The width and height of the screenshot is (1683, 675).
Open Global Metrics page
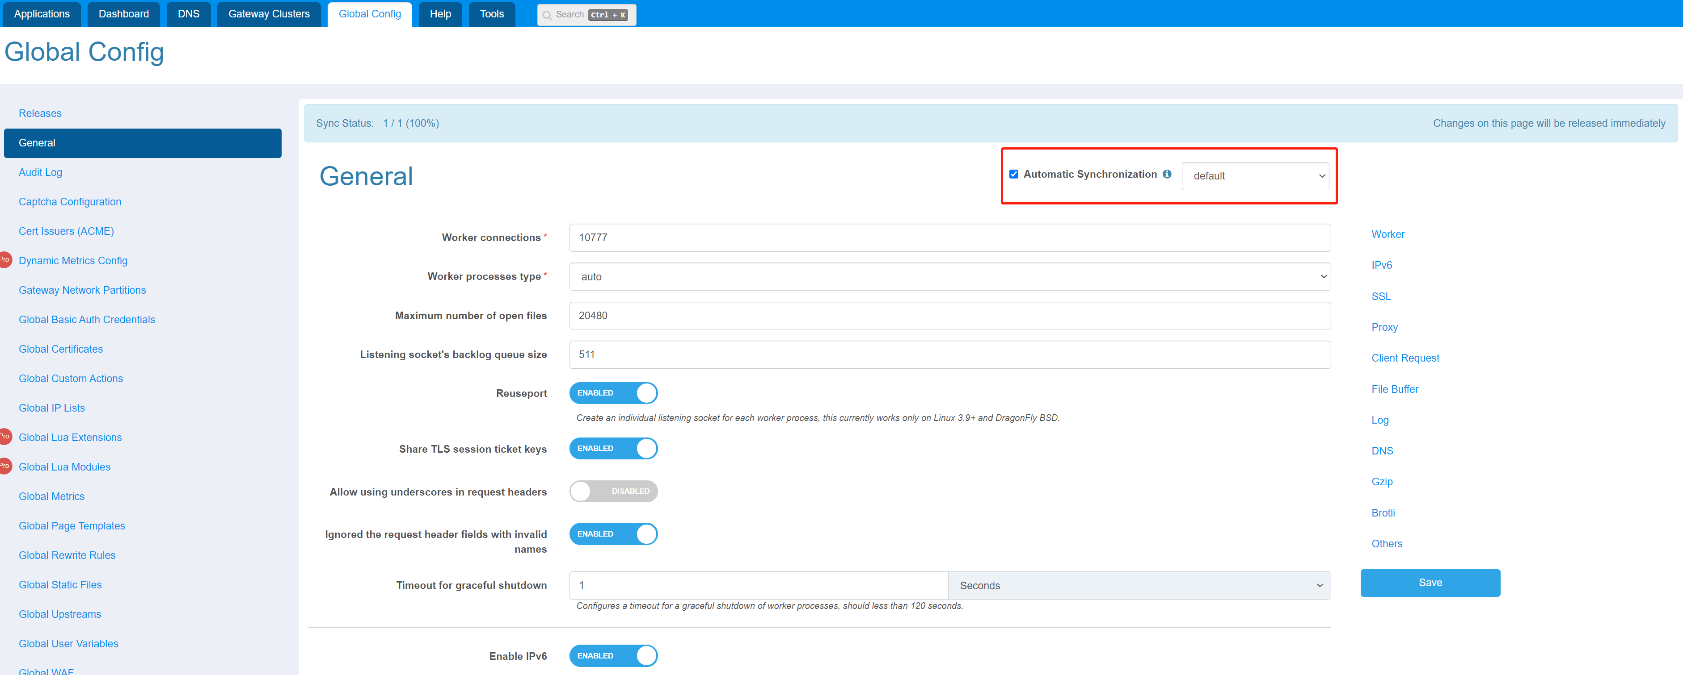pyautogui.click(x=51, y=496)
